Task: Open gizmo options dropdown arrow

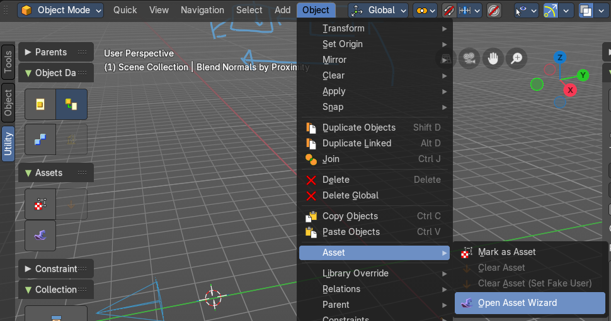Action: click(566, 11)
